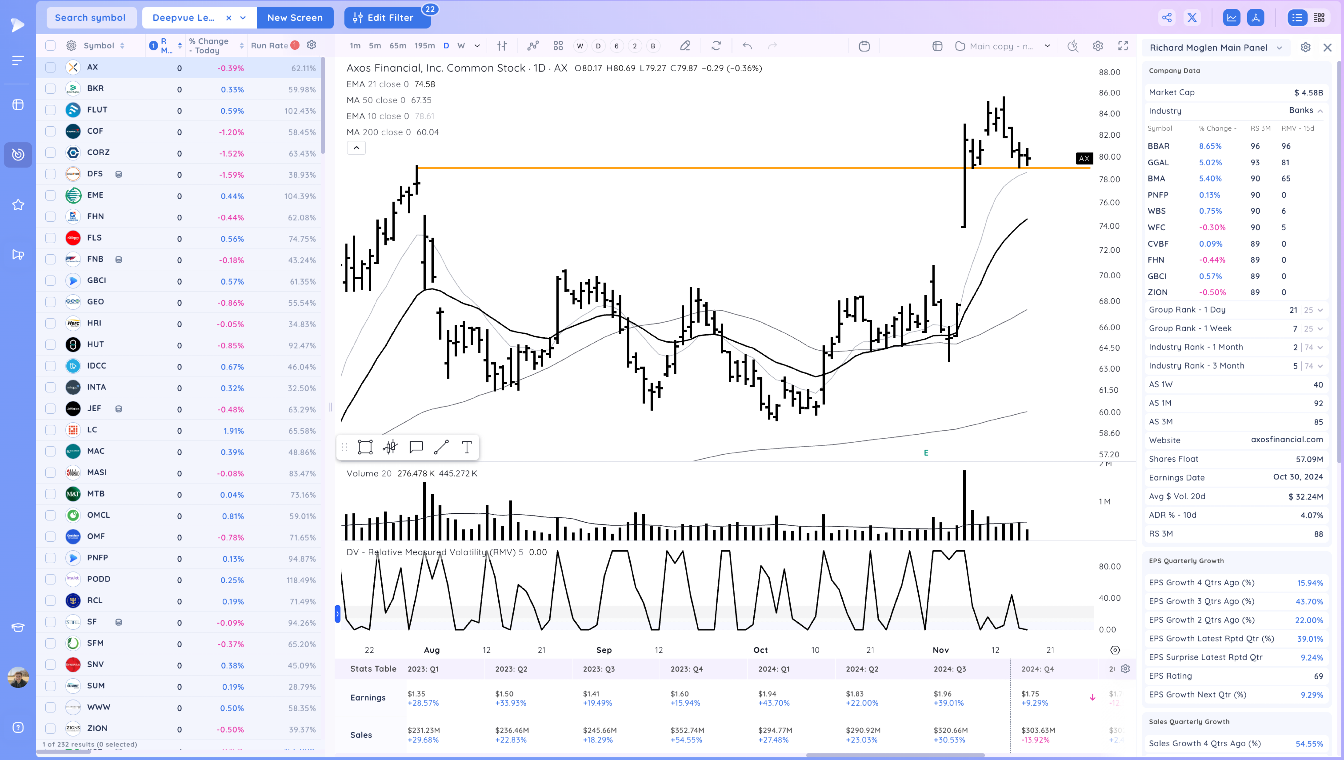Check the box for BKR row

click(x=50, y=89)
